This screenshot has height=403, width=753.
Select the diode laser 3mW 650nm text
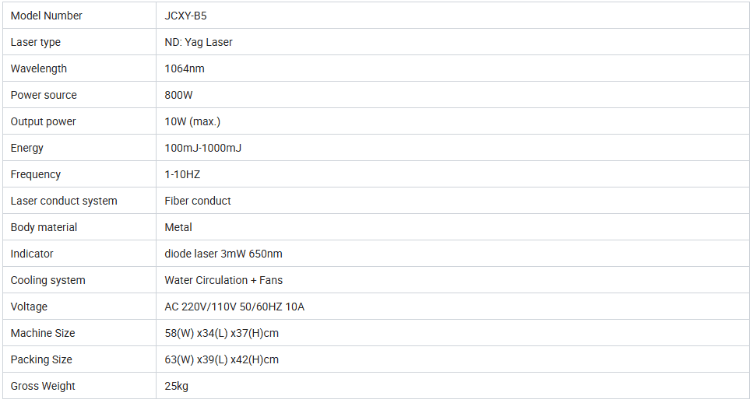223,254
